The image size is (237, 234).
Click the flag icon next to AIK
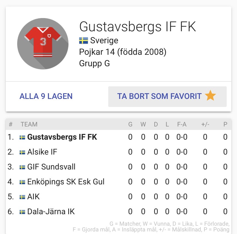coord(22,197)
